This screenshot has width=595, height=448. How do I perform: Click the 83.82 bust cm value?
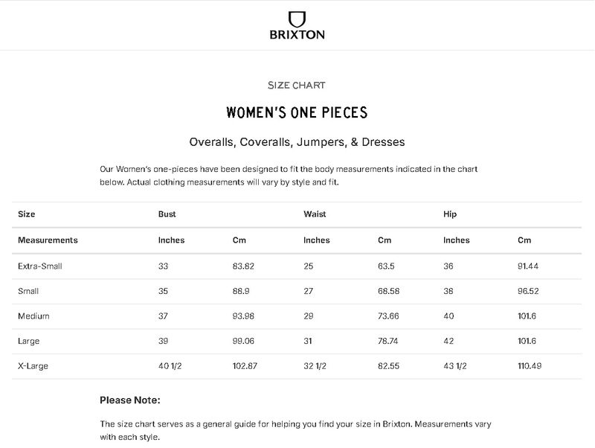pyautogui.click(x=245, y=266)
